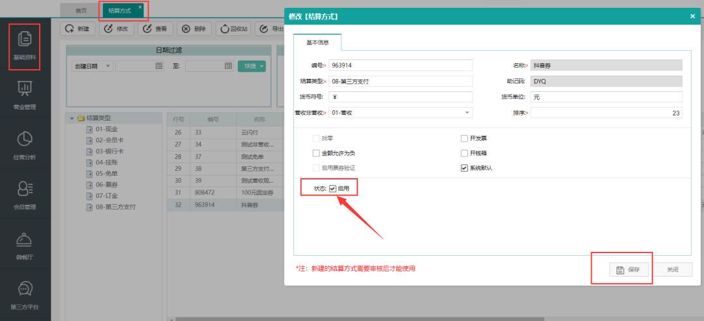Image resolution: width=704 pixels, height=321 pixels.
Task: Switch to the 首页 tab
Action: click(81, 11)
